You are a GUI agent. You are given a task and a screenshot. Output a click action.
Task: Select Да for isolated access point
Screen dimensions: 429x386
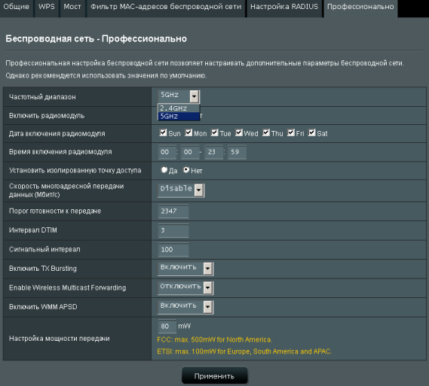(164, 170)
